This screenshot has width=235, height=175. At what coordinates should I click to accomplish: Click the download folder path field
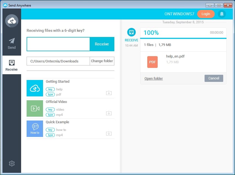(58, 61)
